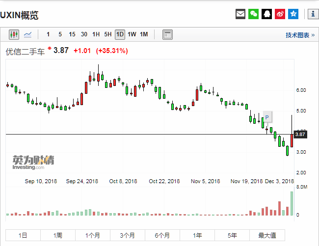Click the tallest volume bar at right
Screen dimensions: 319x246
tap(292, 203)
